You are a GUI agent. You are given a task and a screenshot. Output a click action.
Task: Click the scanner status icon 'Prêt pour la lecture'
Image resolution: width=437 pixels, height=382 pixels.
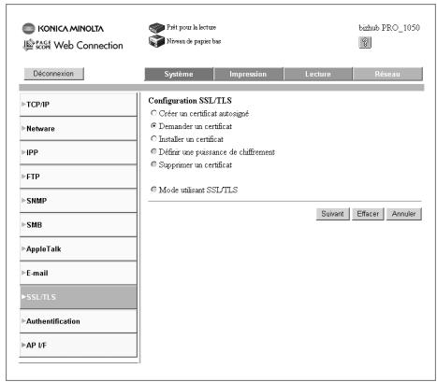click(156, 28)
